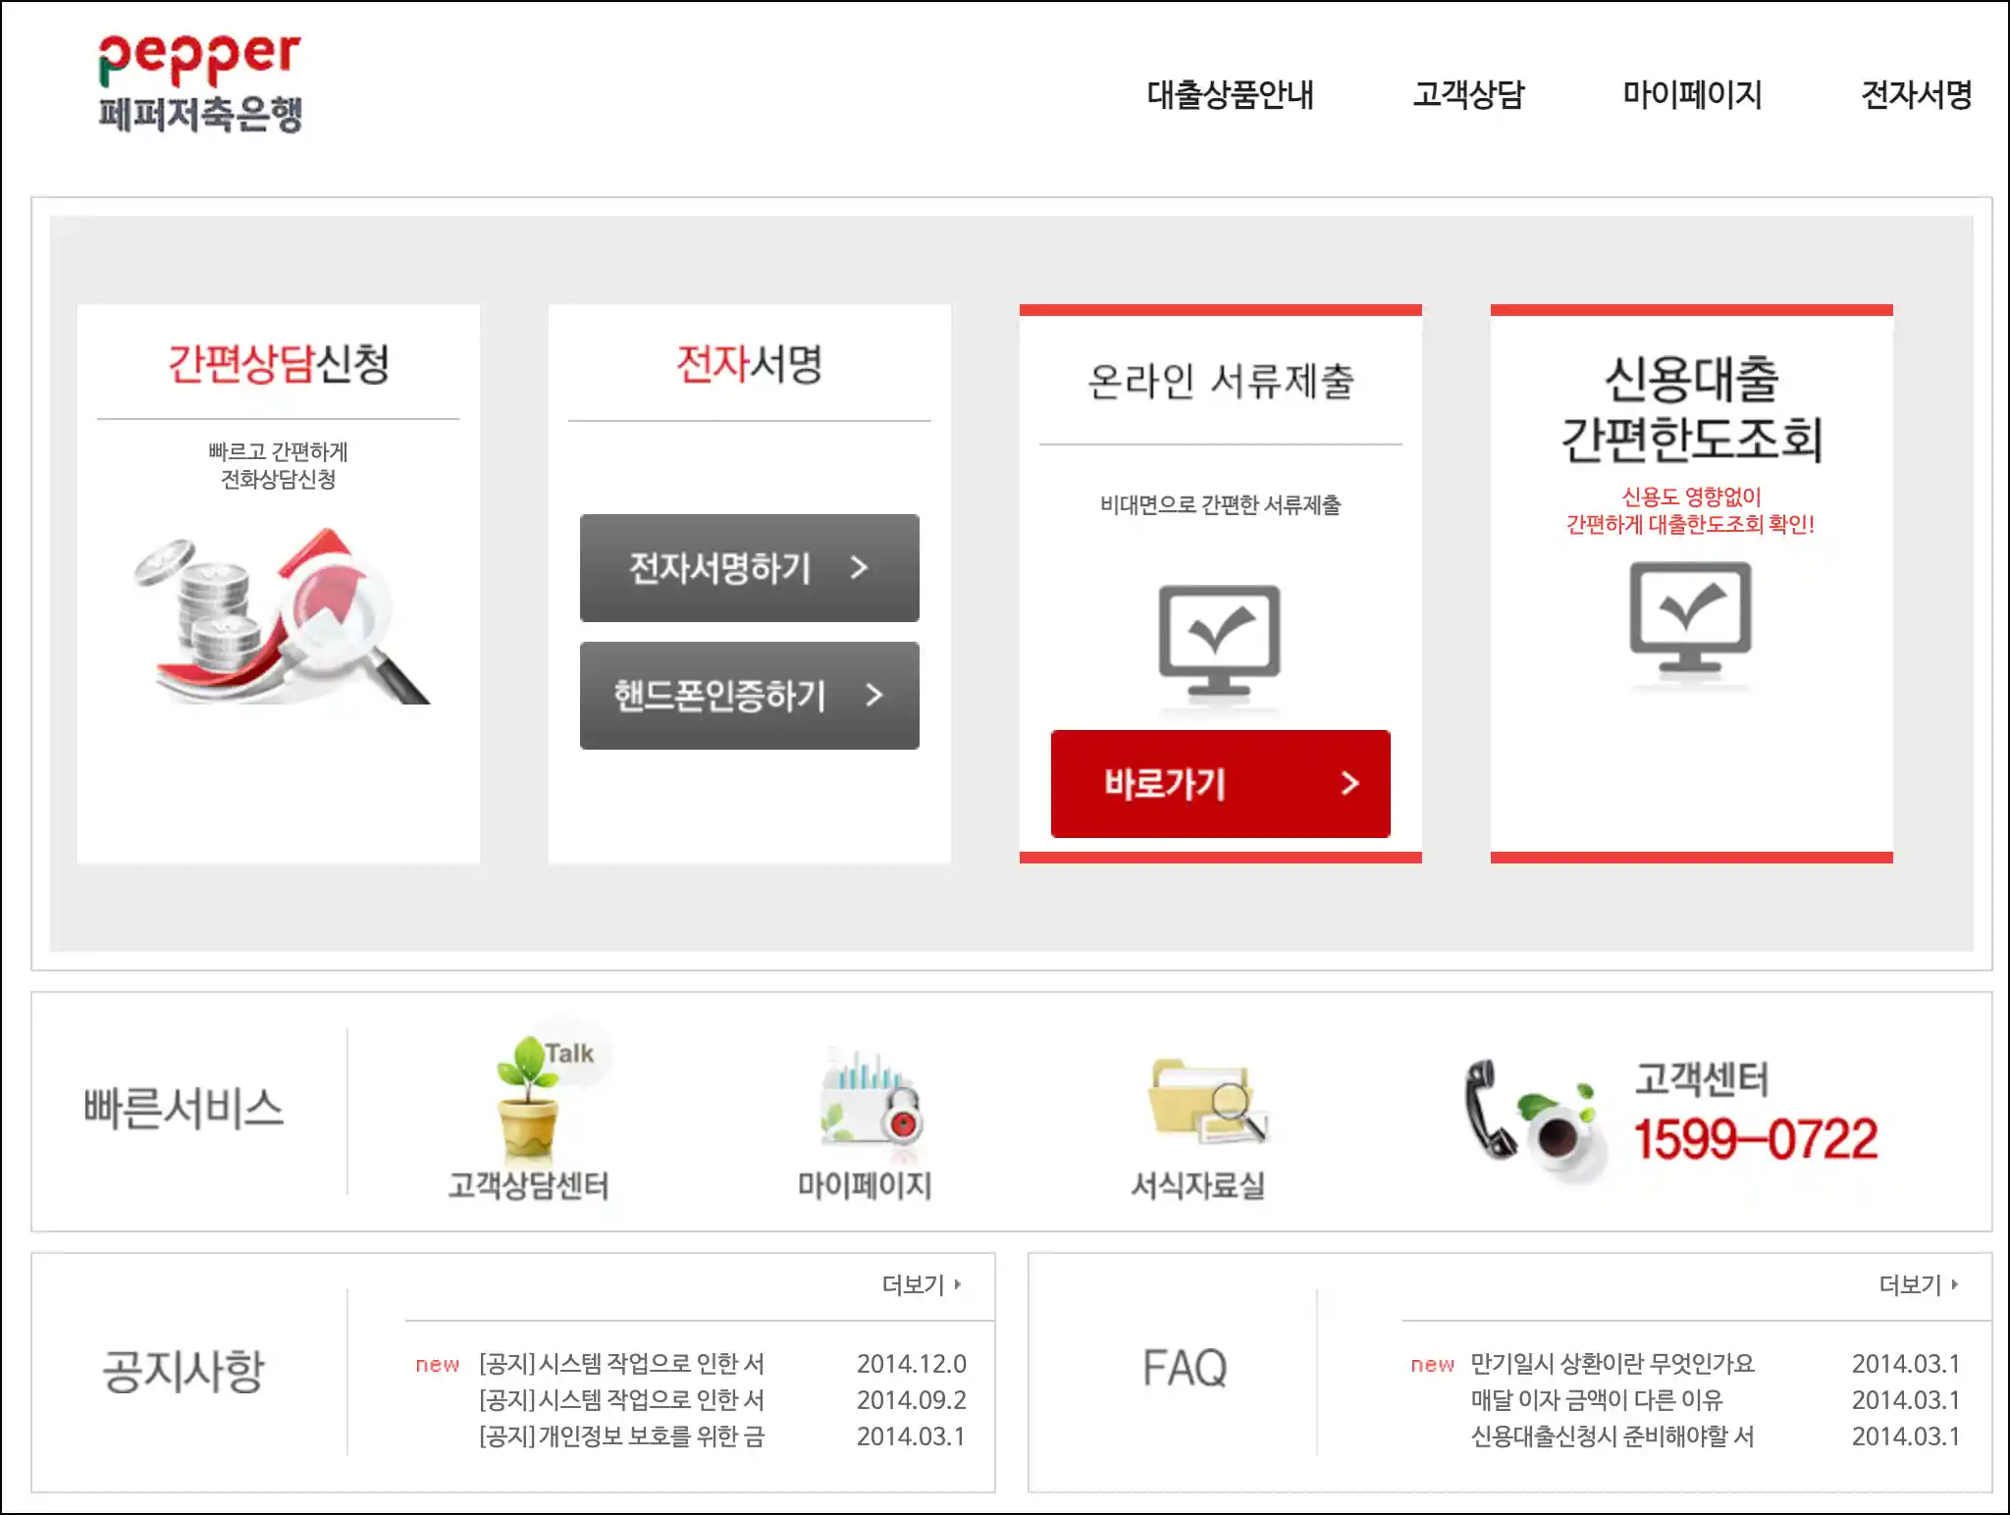Select 전자서명 in top navigation

(1916, 95)
